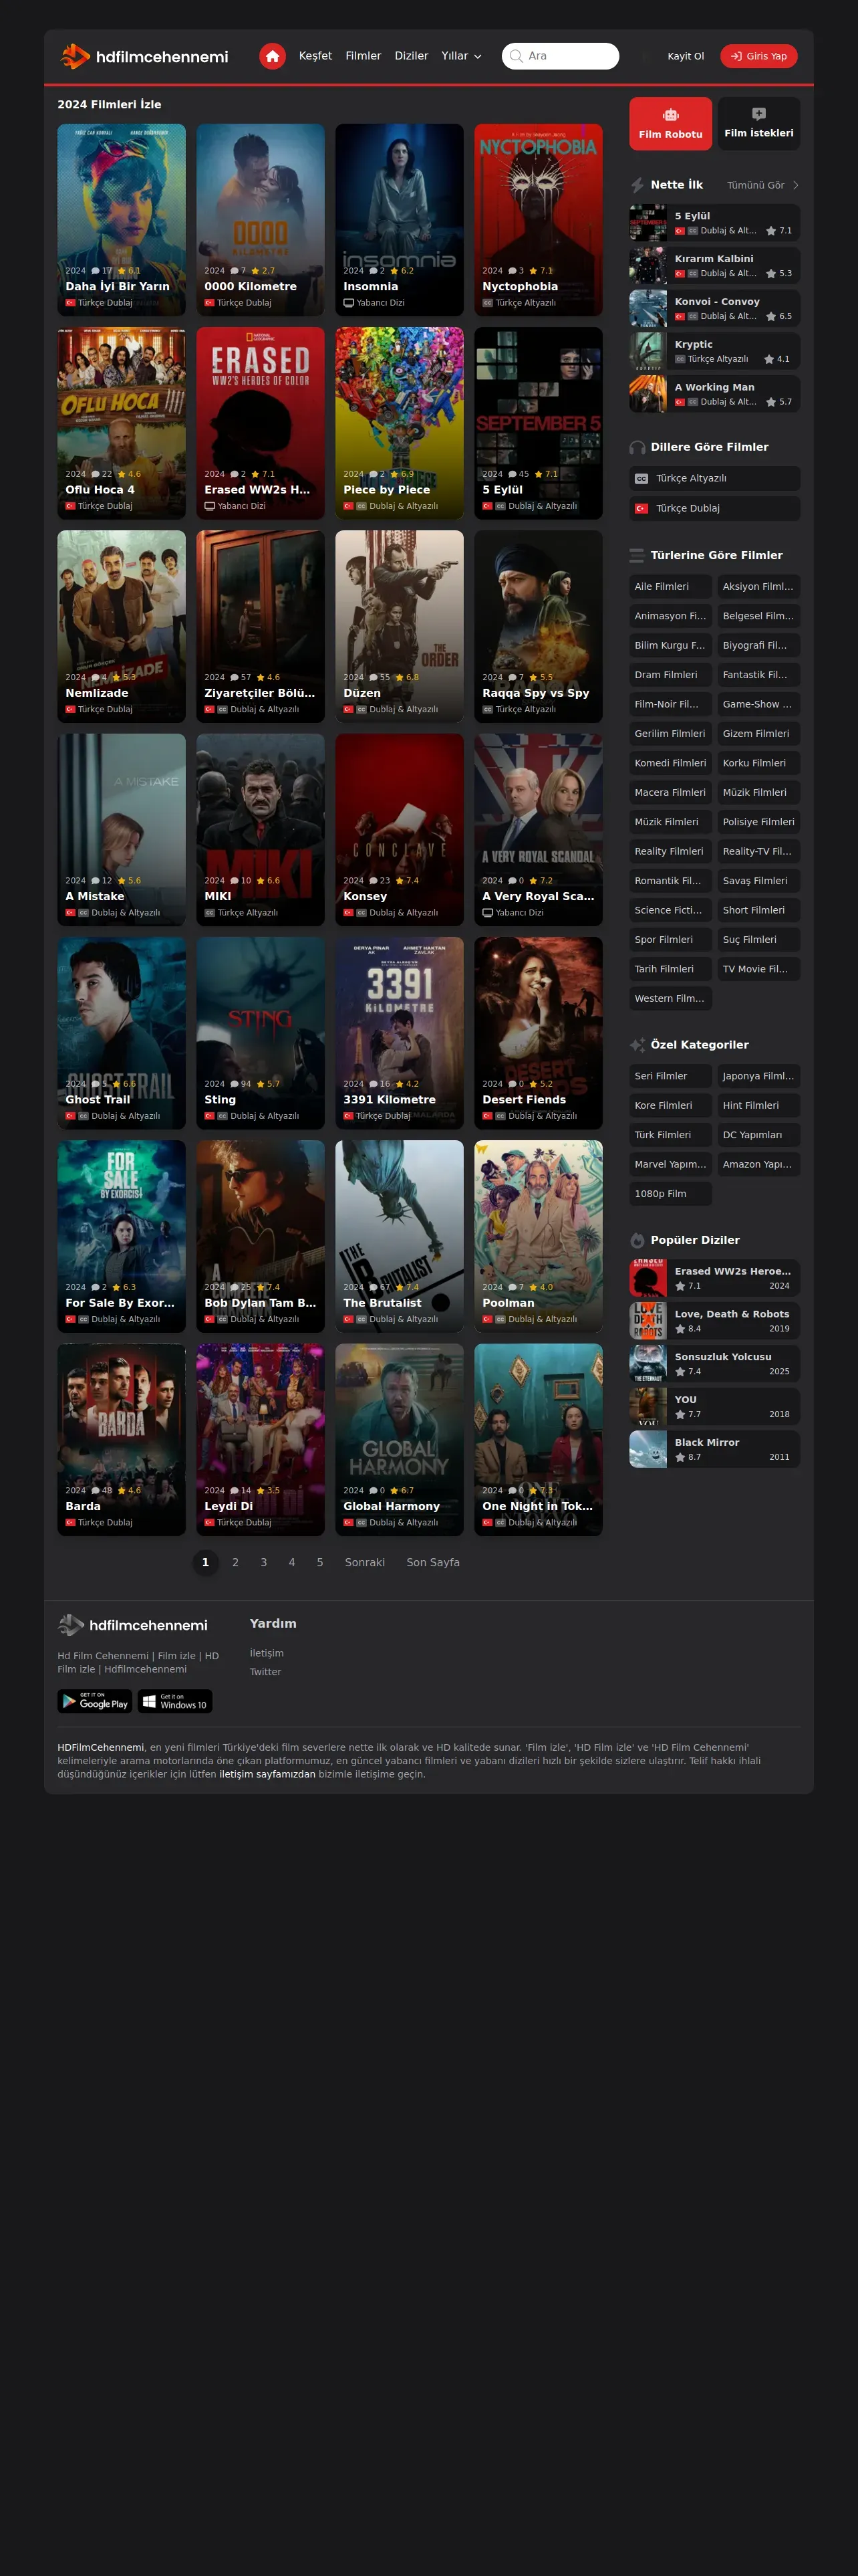Open the Filmler menu item
Screen dimensions: 858x2576
[364, 56]
